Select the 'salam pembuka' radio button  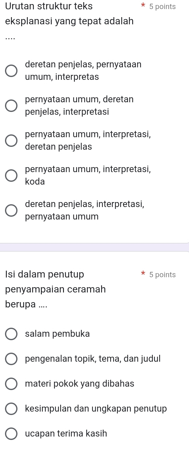11,334
